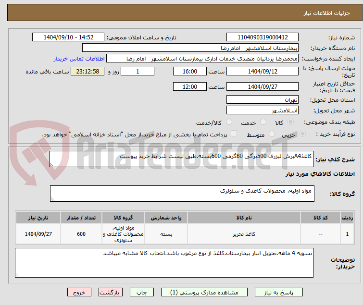Click the خروج exit button
This screenshot has width=363, height=305.
[79, 293]
